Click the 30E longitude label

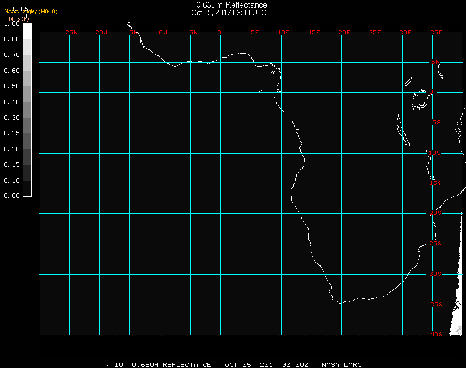click(x=405, y=32)
